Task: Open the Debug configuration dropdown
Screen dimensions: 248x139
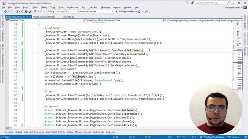Action: [53, 12]
